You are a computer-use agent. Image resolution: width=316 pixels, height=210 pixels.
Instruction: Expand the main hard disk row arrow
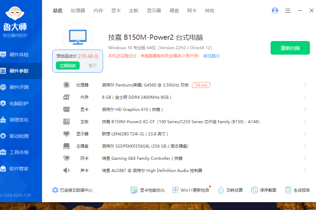pyautogui.click(x=305, y=146)
